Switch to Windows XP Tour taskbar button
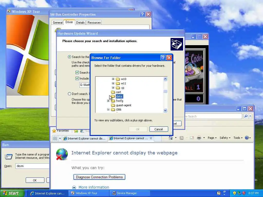The width and height of the screenshot is (263, 197). click(89, 193)
